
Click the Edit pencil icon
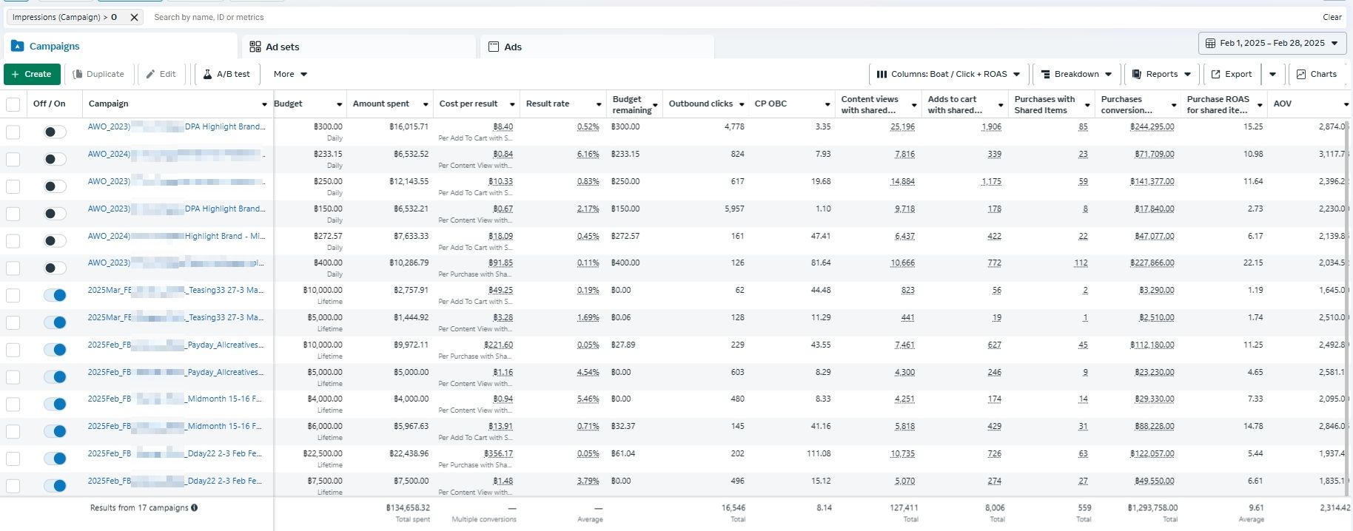coord(151,74)
